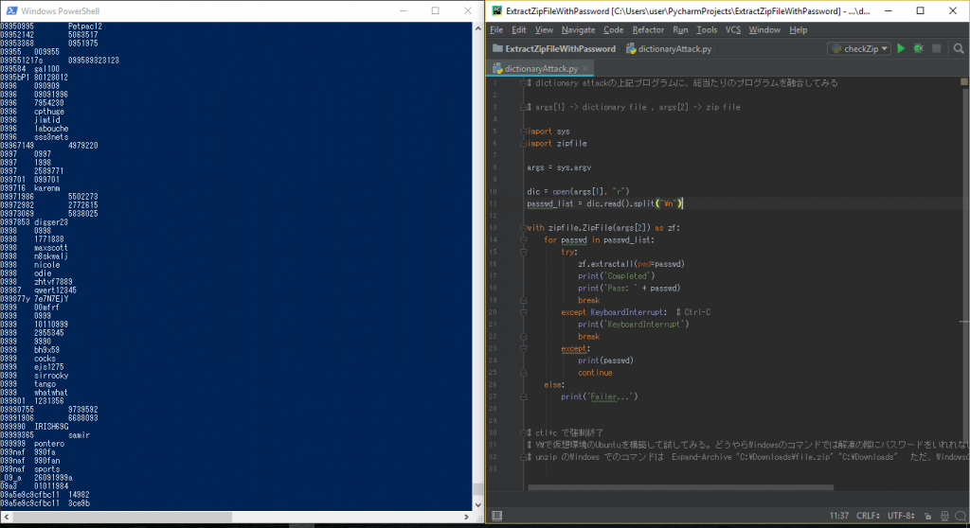Open the Refactor menu

pyautogui.click(x=648, y=30)
